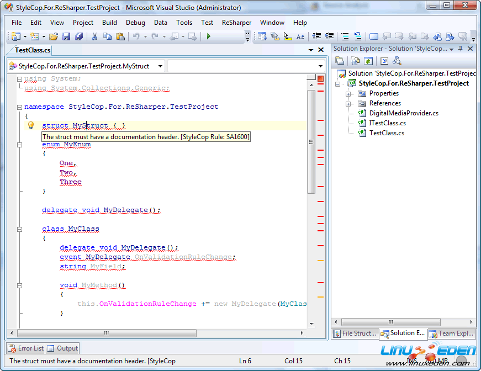This screenshot has width=481, height=371.
Task: Click the Paste clipboard icon
Action: pos(120,36)
